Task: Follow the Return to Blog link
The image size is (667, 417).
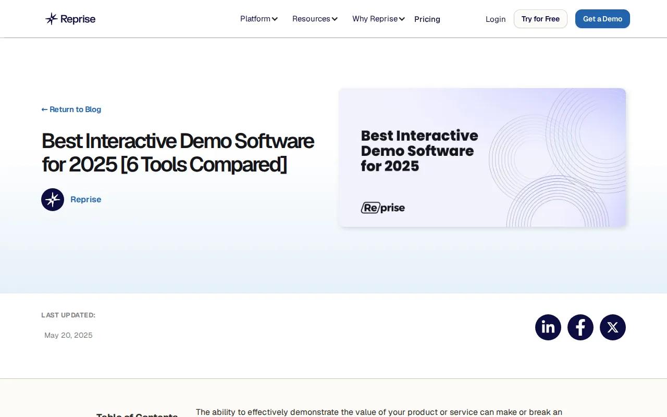Action: (x=71, y=109)
